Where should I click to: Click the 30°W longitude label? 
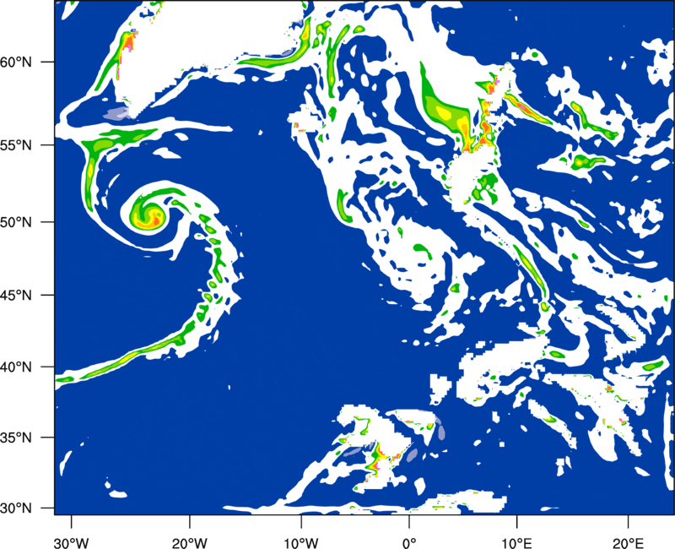coord(72,543)
